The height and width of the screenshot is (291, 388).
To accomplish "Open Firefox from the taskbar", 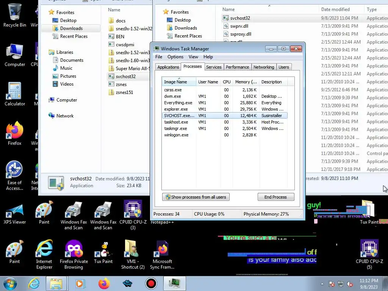I will tap(104, 283).
